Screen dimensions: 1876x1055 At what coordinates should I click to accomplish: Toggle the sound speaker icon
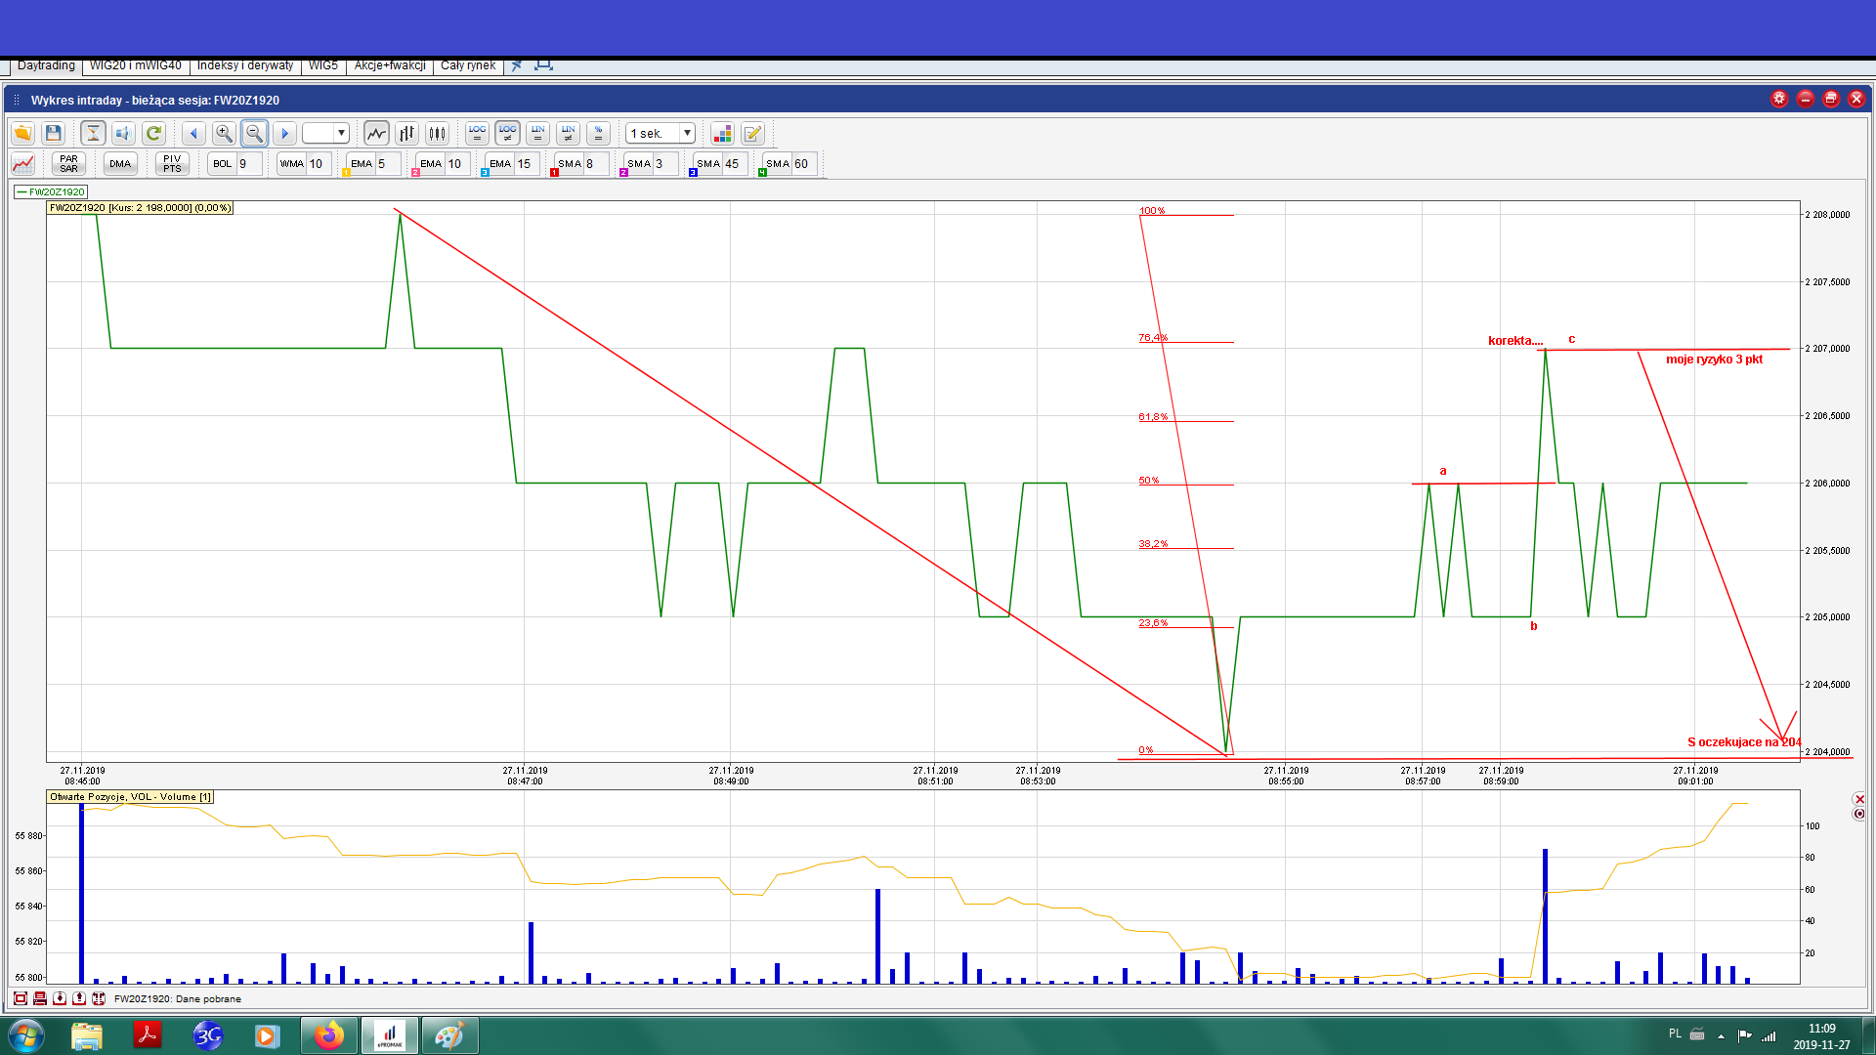(x=123, y=134)
